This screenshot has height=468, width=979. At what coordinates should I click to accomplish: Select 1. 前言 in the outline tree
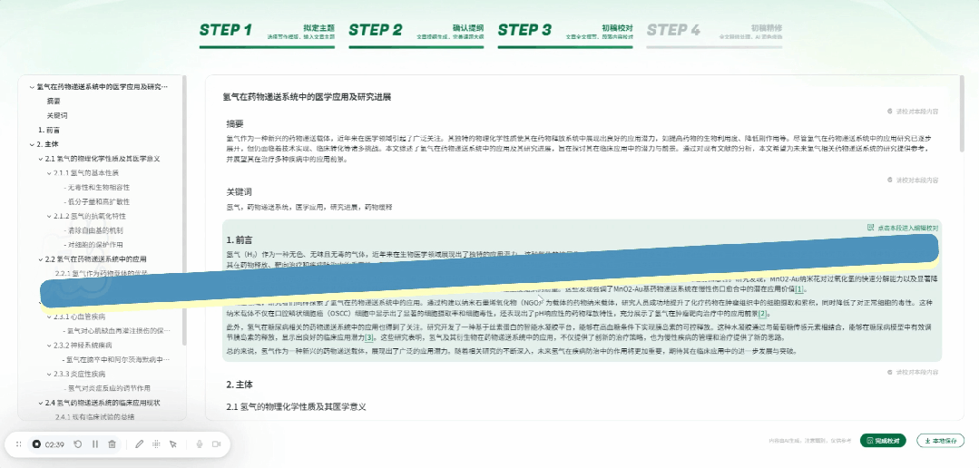(49, 130)
